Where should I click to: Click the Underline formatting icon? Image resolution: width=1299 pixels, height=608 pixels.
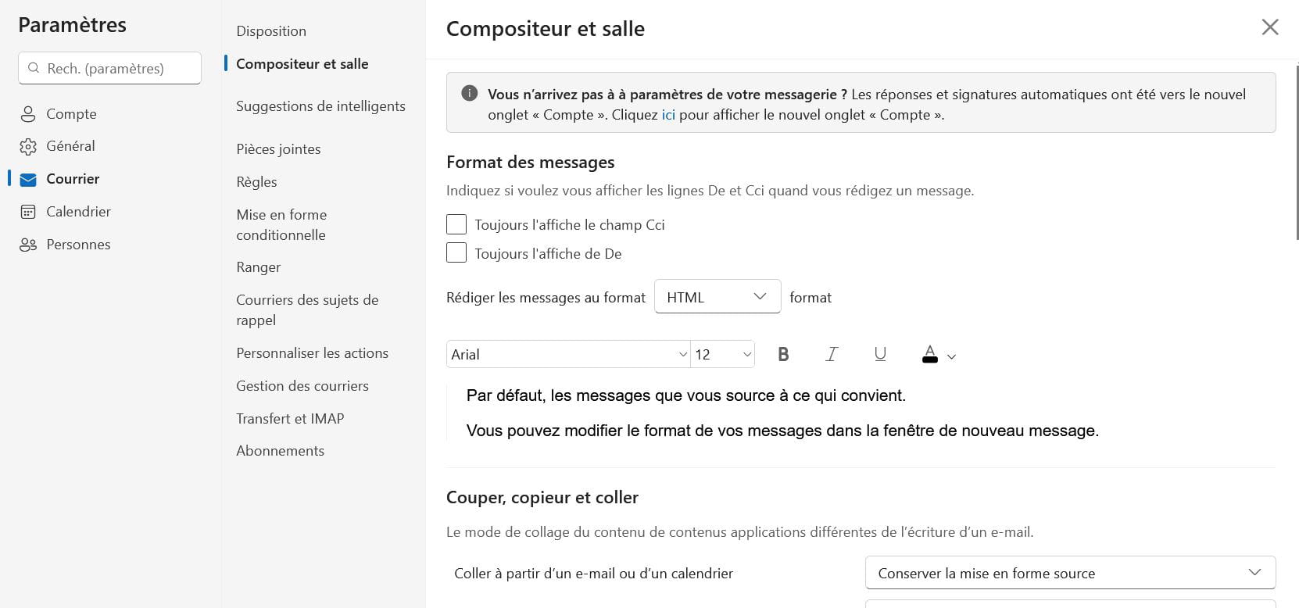[x=880, y=355]
